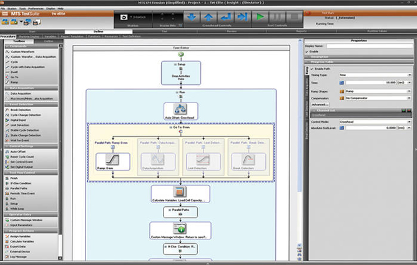
Task: Switch to the Variables tab
Action: pos(50,37)
